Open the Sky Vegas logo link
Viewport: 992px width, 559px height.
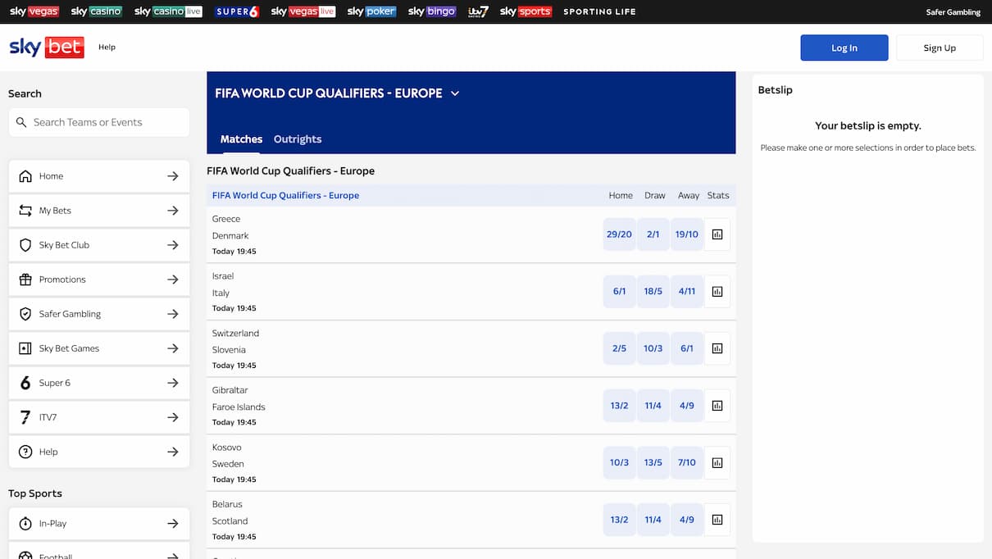point(34,11)
